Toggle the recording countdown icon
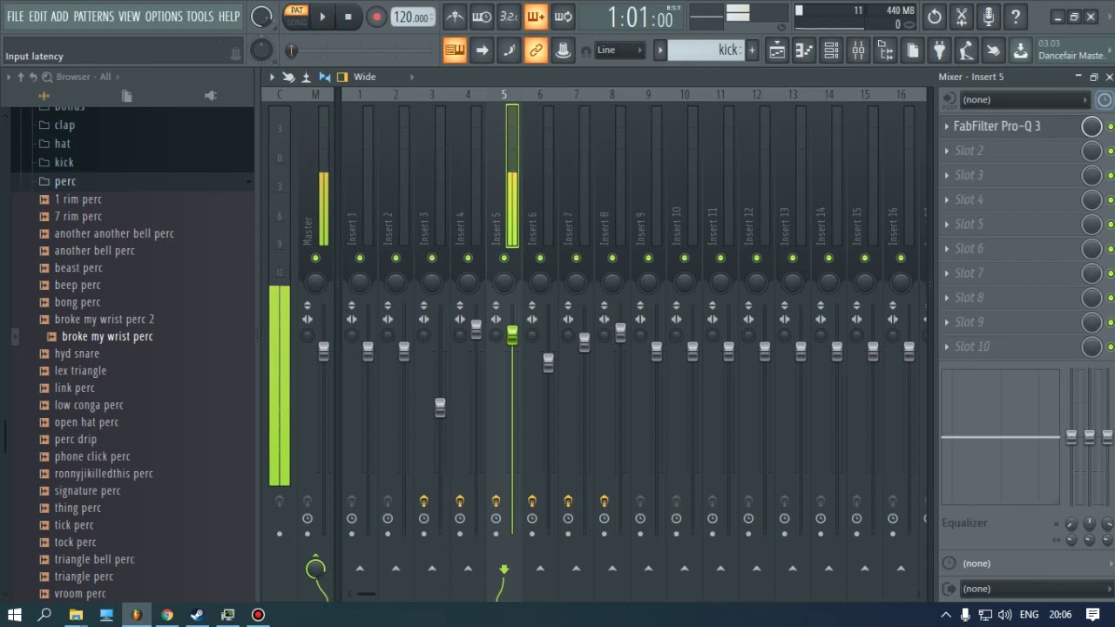This screenshot has height=627, width=1115. (509, 17)
